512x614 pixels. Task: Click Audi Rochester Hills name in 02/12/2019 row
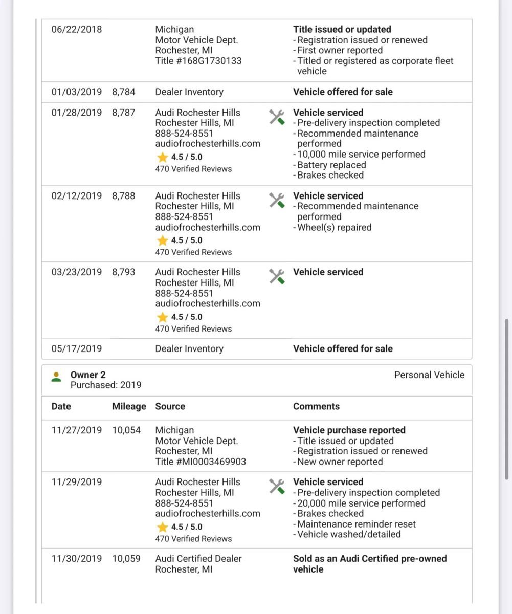coord(197,196)
